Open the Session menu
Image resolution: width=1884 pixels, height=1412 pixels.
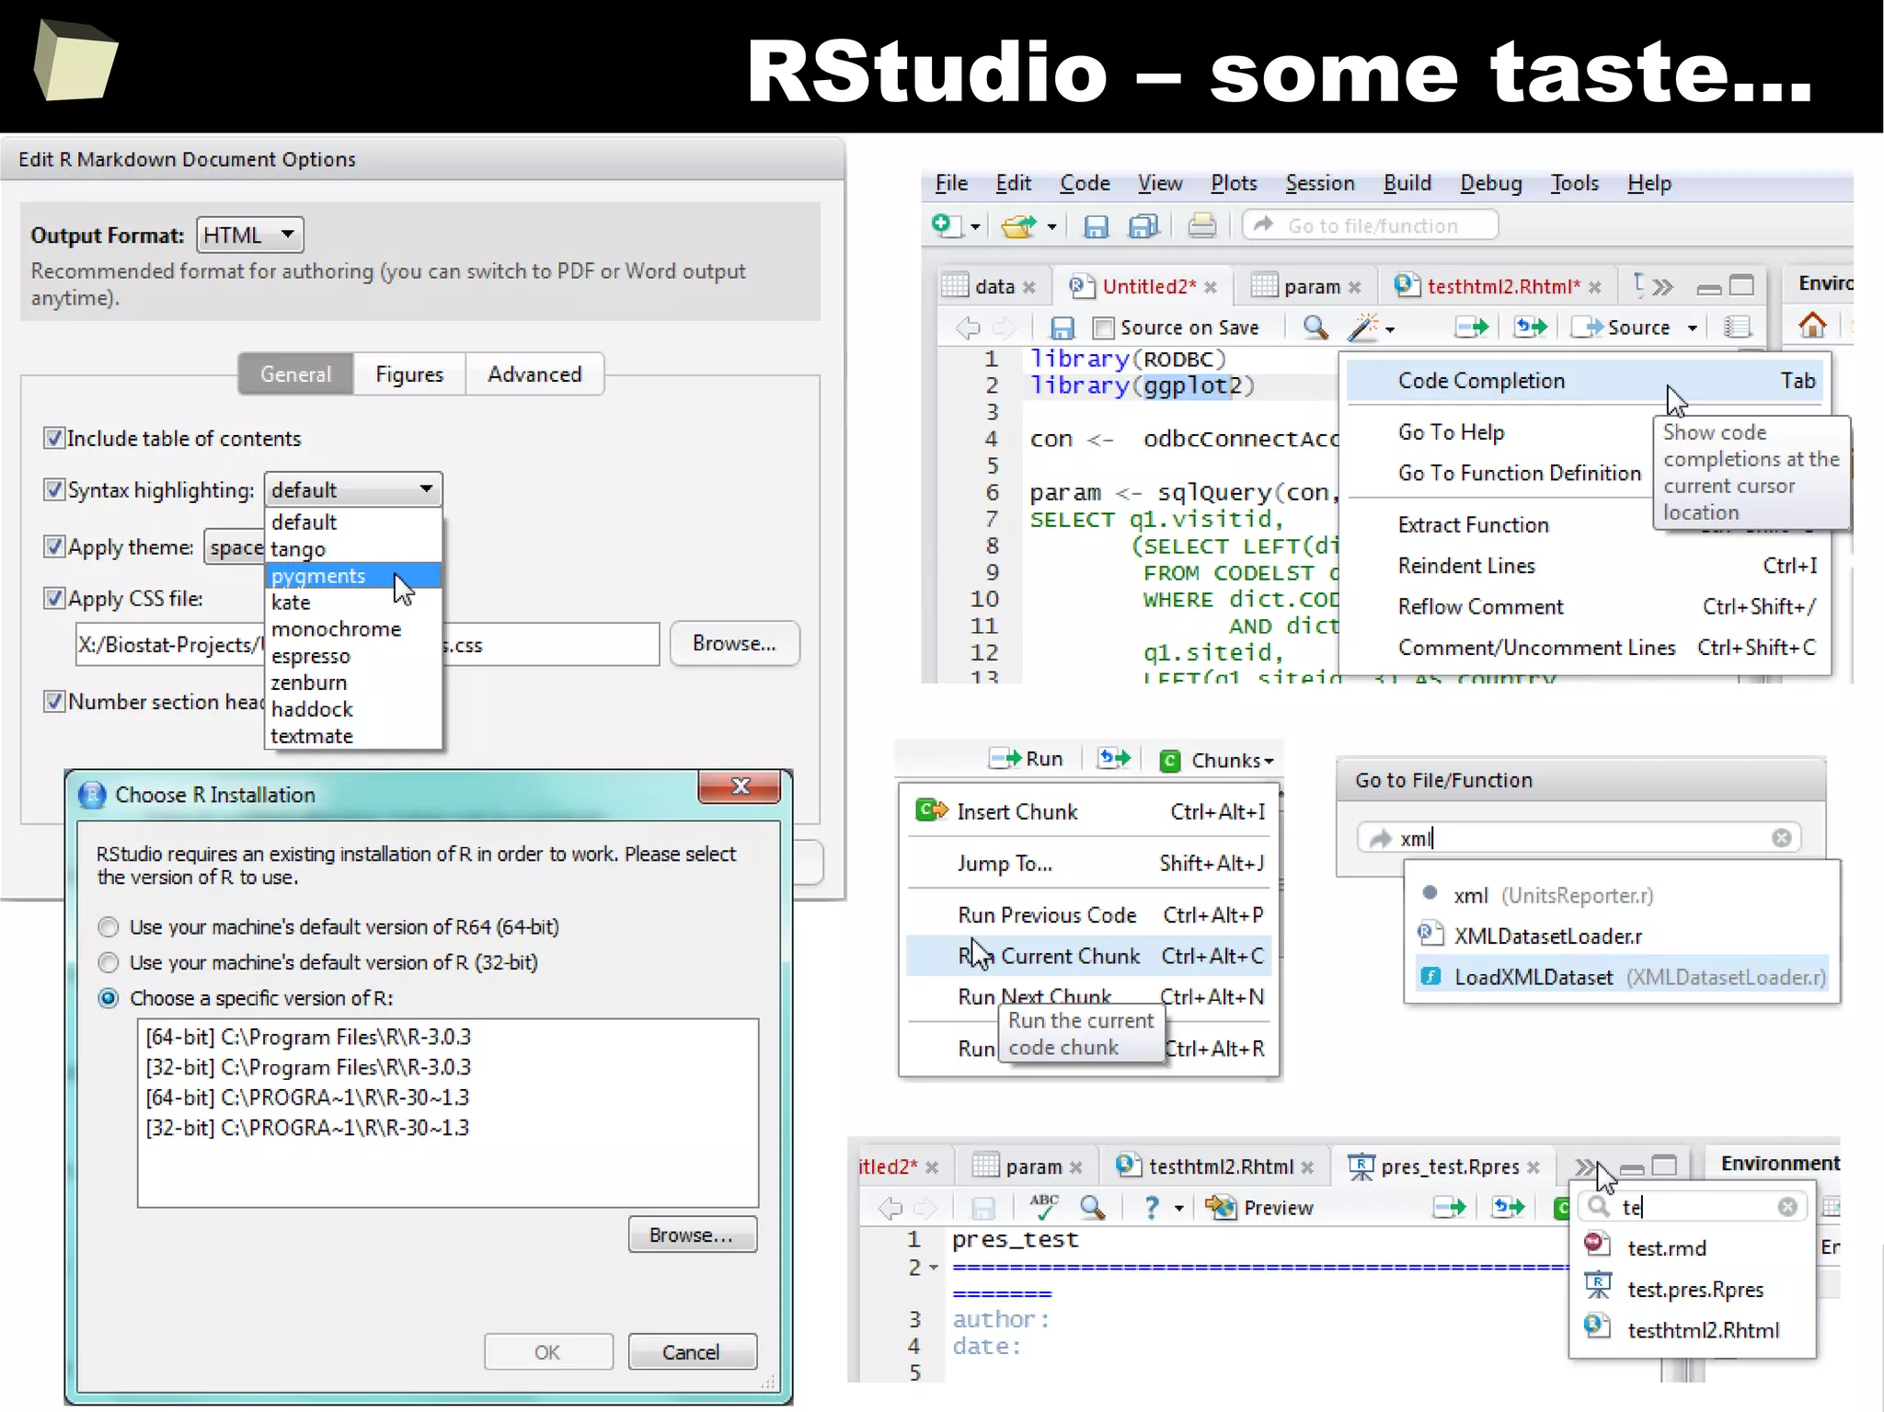(1319, 183)
